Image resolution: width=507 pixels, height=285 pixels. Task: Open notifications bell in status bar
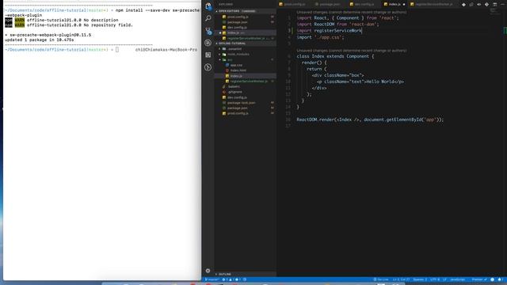[500, 279]
